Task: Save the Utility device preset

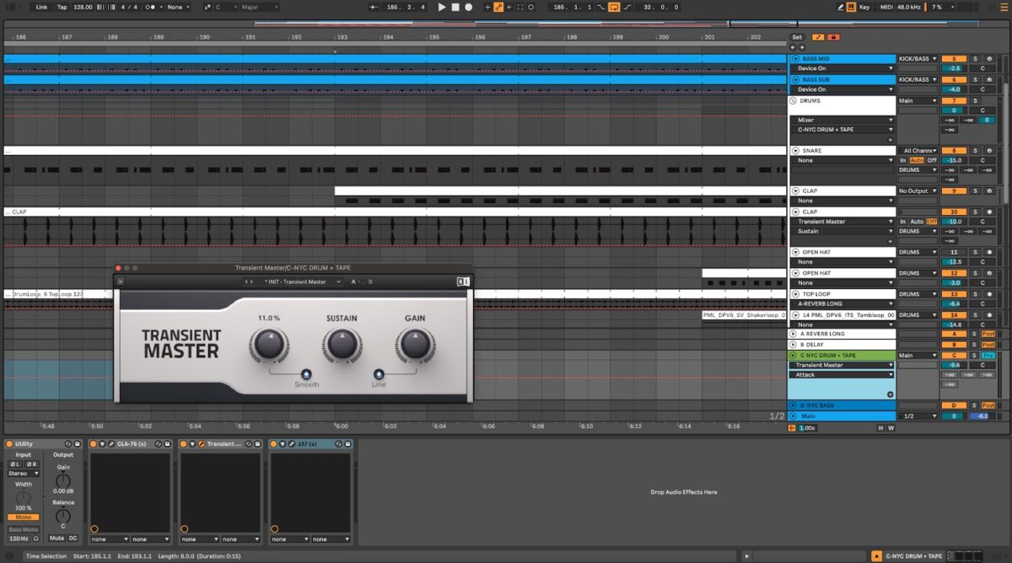Action: (x=78, y=444)
